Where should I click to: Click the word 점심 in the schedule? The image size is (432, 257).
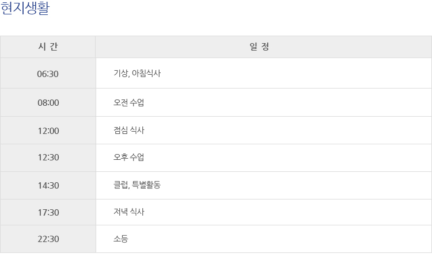click(x=121, y=131)
